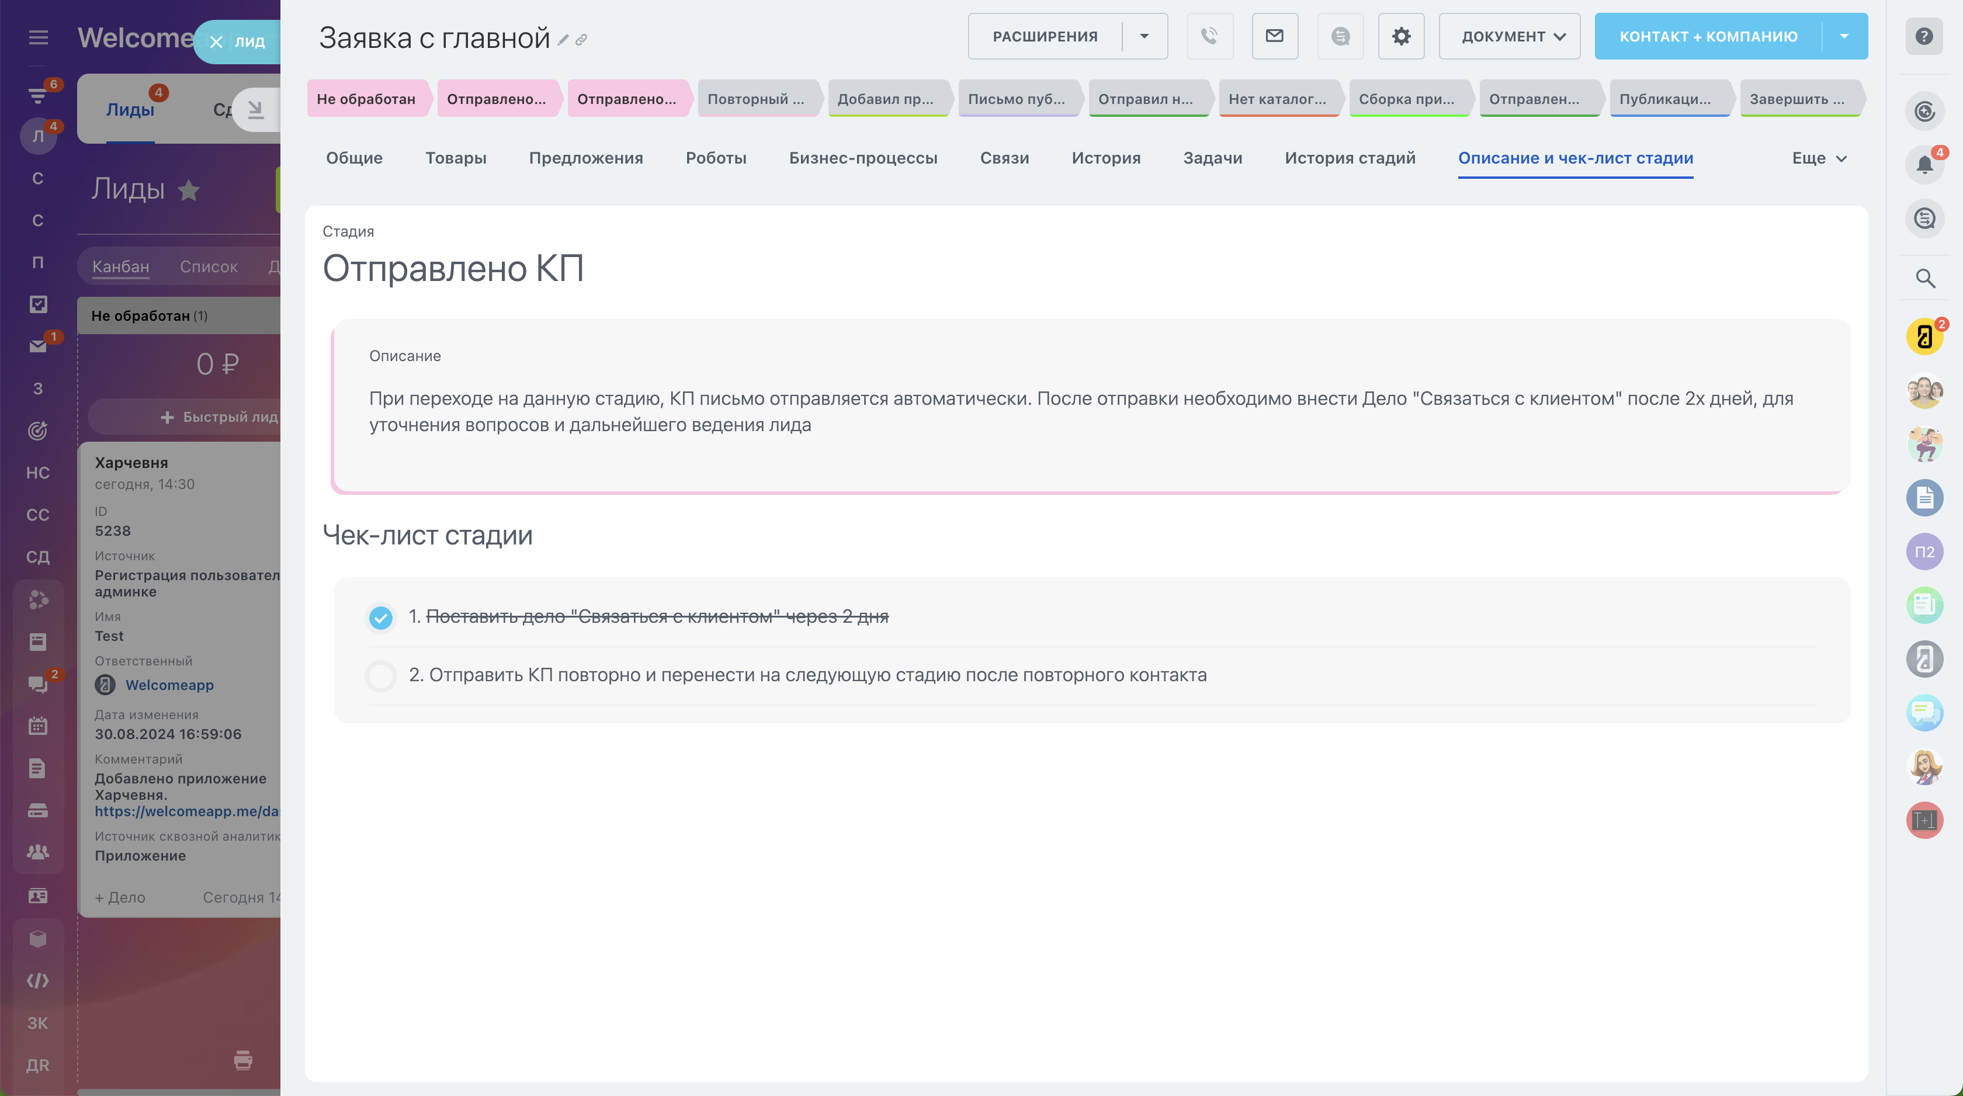
Task: Check the second checklist item circle
Action: (x=380, y=675)
